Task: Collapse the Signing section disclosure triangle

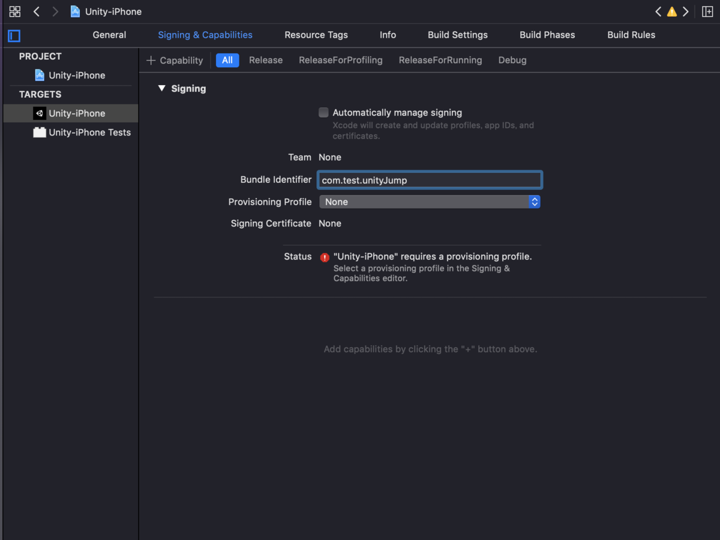Action: tap(161, 88)
